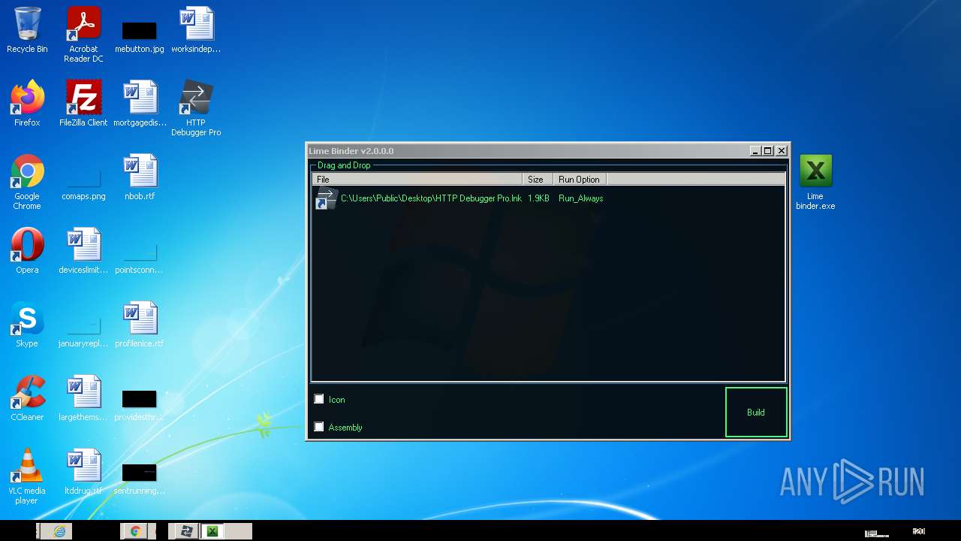Screen dimensions: 961x541
Task: Click the Run_Always option value
Action: 581,198
